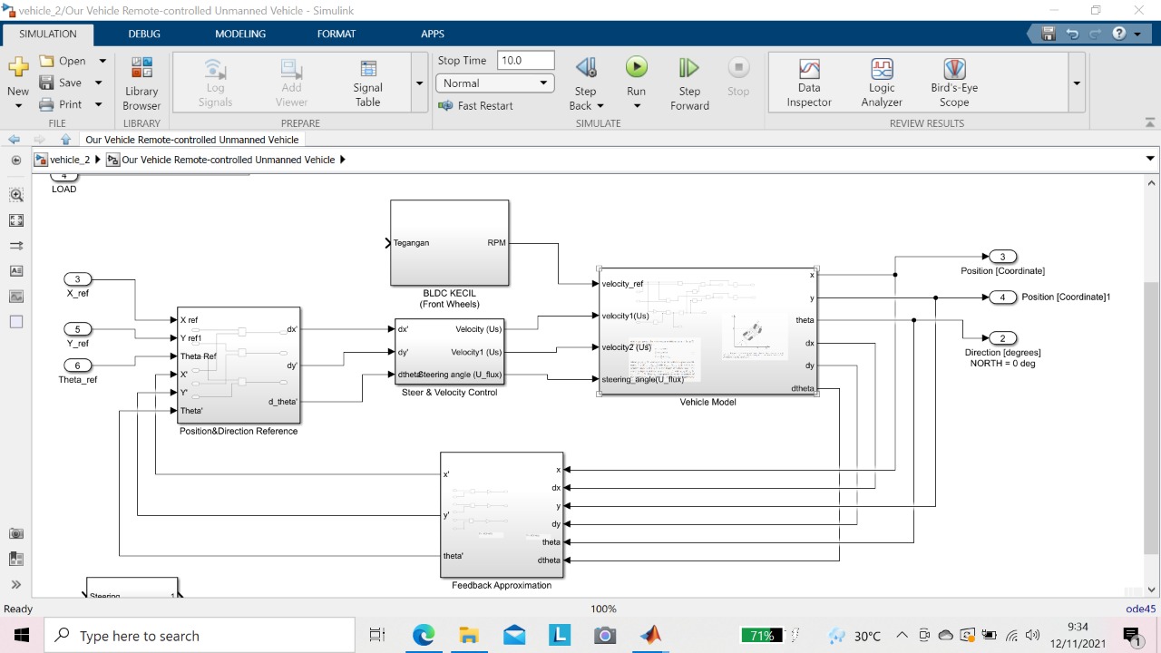Open the New dropdown arrow
This screenshot has width=1161, height=653.
pos(18,105)
